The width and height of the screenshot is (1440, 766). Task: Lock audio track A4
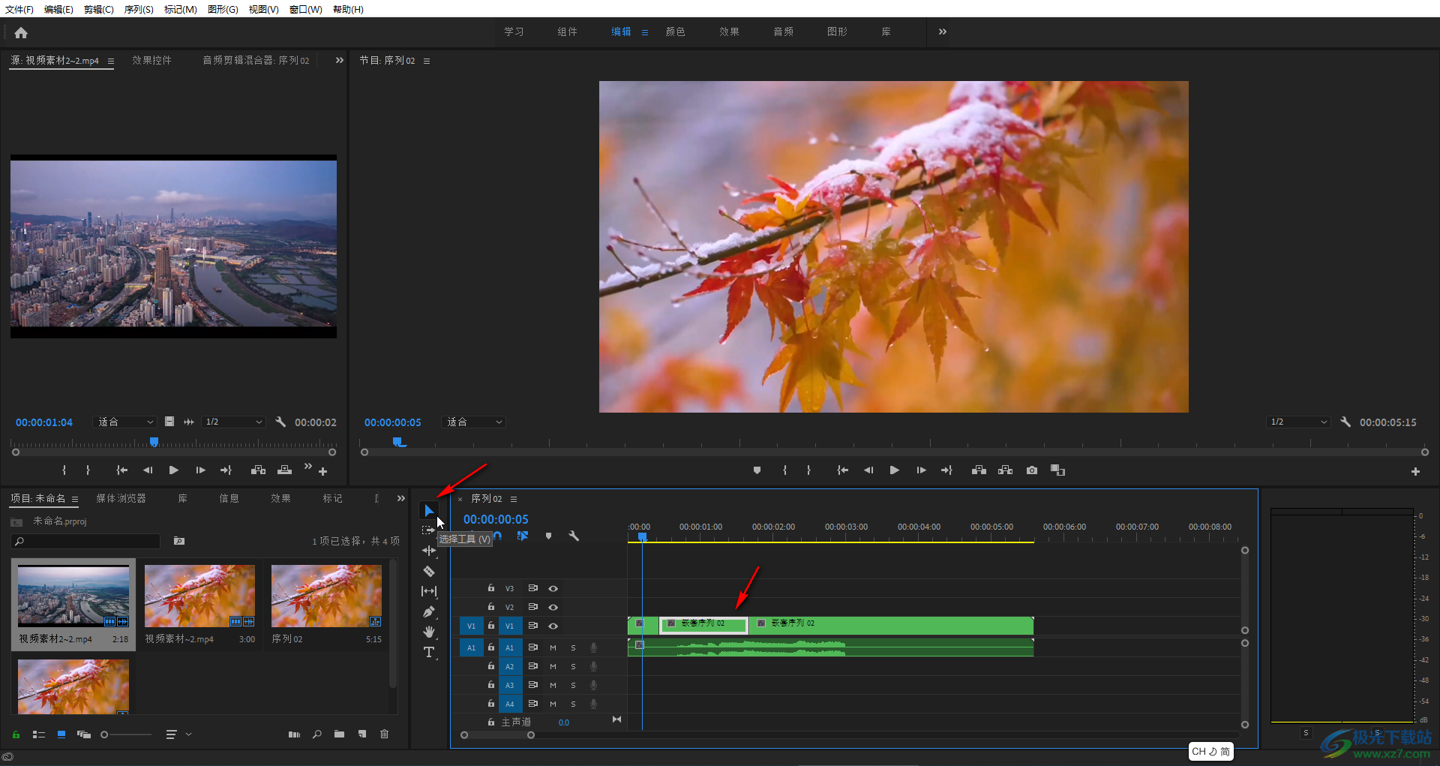[491, 704]
